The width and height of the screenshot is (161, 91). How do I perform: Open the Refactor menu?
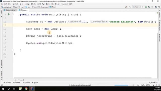33,4
